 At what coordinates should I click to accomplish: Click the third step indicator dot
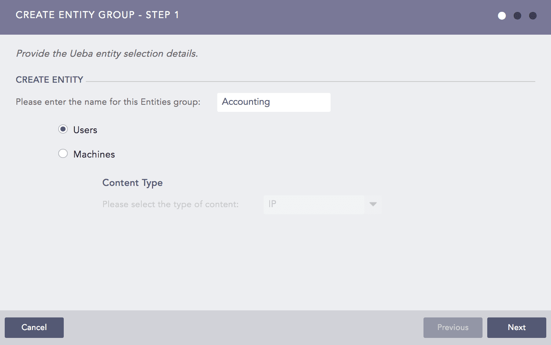click(533, 16)
